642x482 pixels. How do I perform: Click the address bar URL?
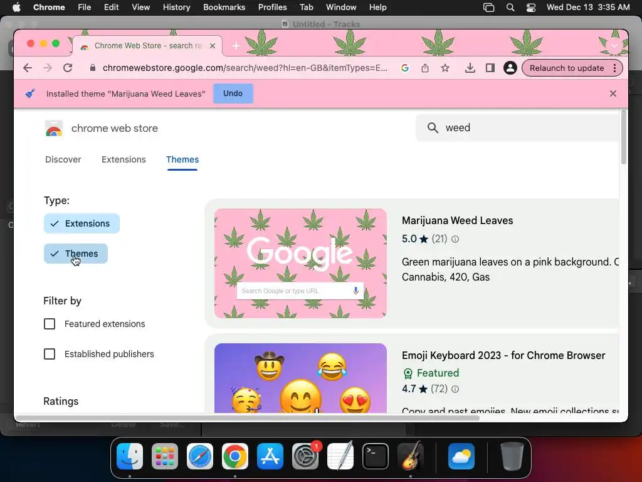click(245, 68)
